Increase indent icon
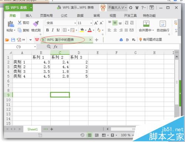The width and height of the screenshot is (185, 142). point(132,23)
